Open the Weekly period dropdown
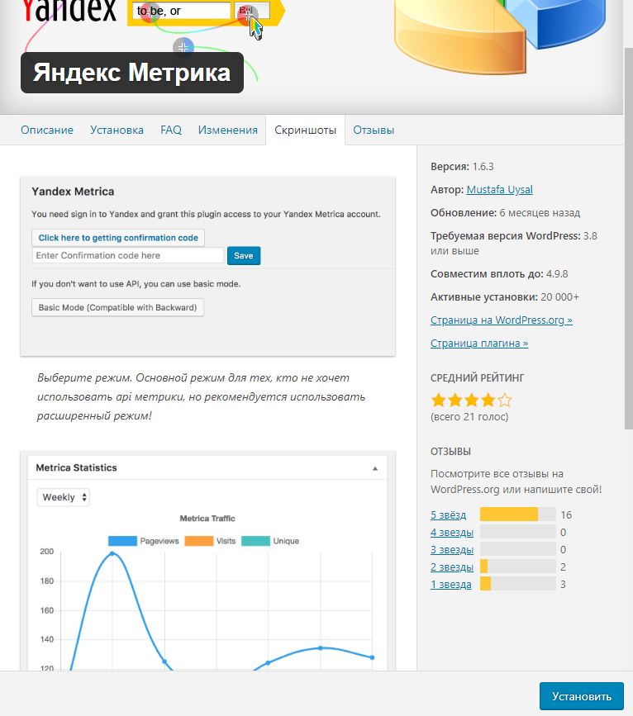Viewport: 633px width, 716px height. [64, 497]
